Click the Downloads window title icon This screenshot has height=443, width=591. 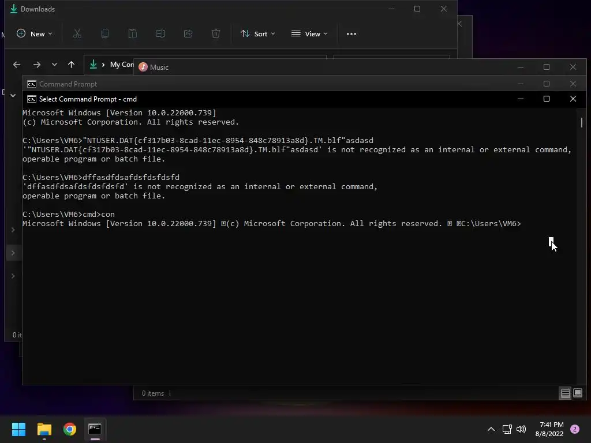(14, 9)
